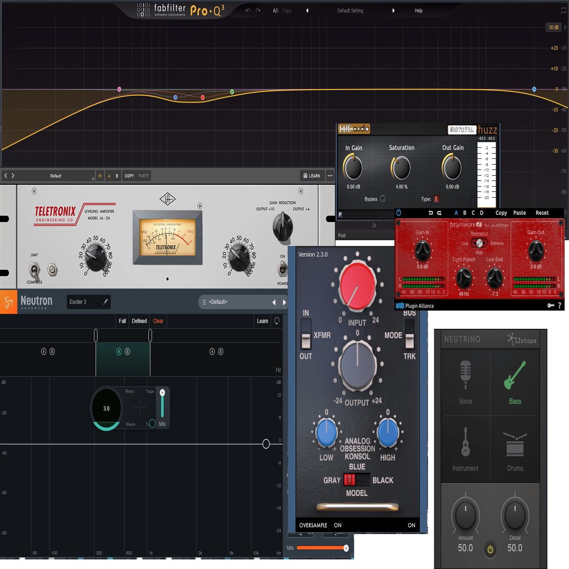
Task: Open the Help menu in Pro-Q 3
Action: 418,11
